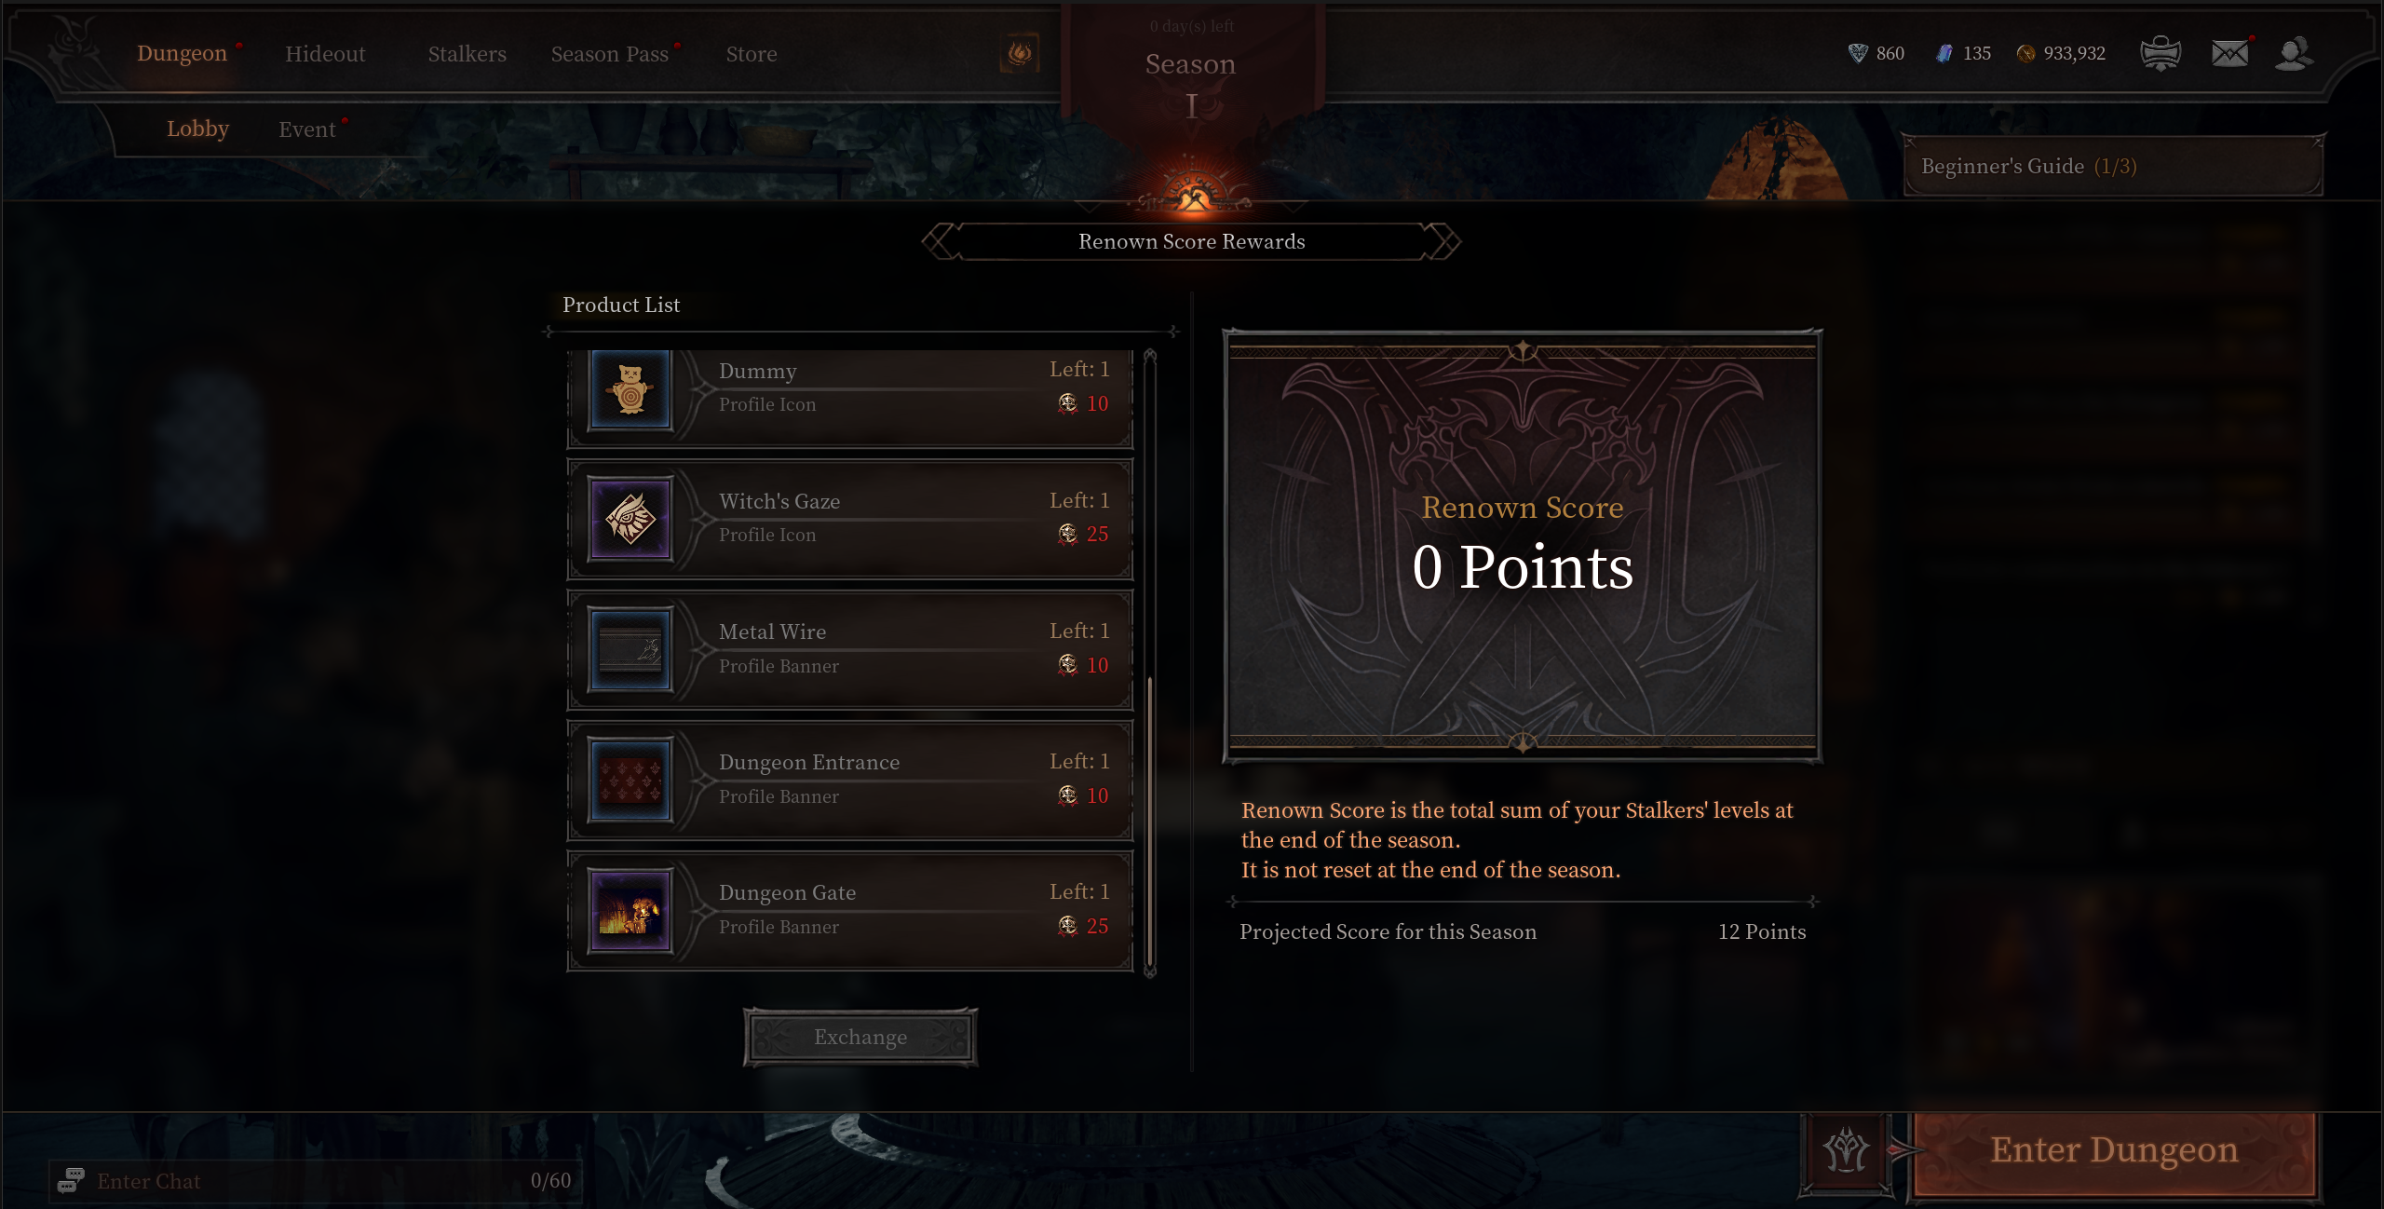The width and height of the screenshot is (2384, 1209).
Task: Click the product list scrollbar handle
Action: (1151, 822)
